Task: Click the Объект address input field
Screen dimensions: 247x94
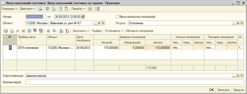Action: pyautogui.click(x=59, y=23)
